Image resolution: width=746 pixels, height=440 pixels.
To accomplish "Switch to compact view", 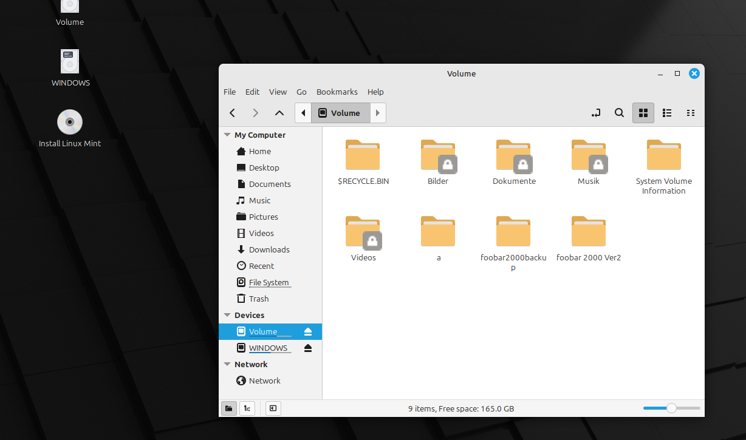I will [x=691, y=113].
